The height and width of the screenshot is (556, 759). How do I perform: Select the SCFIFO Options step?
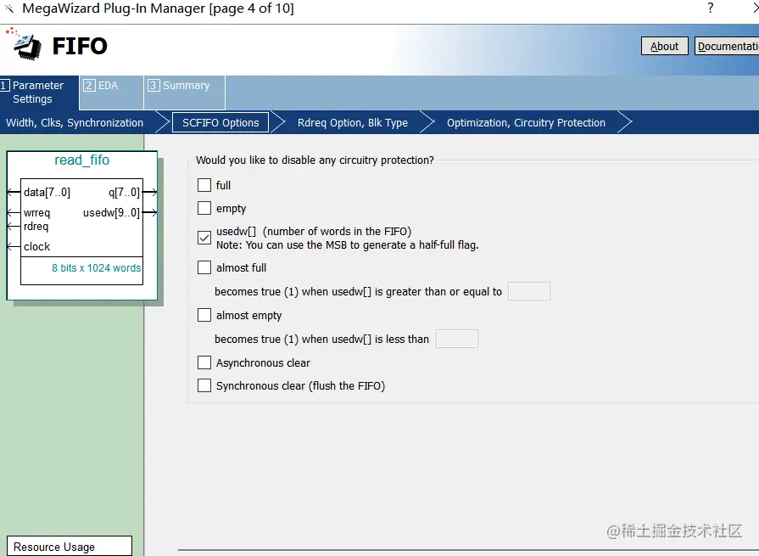220,122
